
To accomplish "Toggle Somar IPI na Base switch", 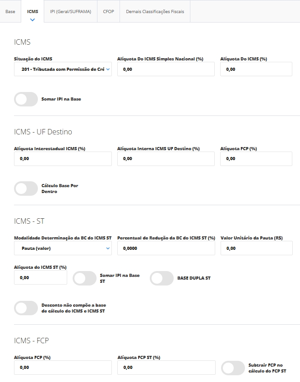I will pos(26,99).
